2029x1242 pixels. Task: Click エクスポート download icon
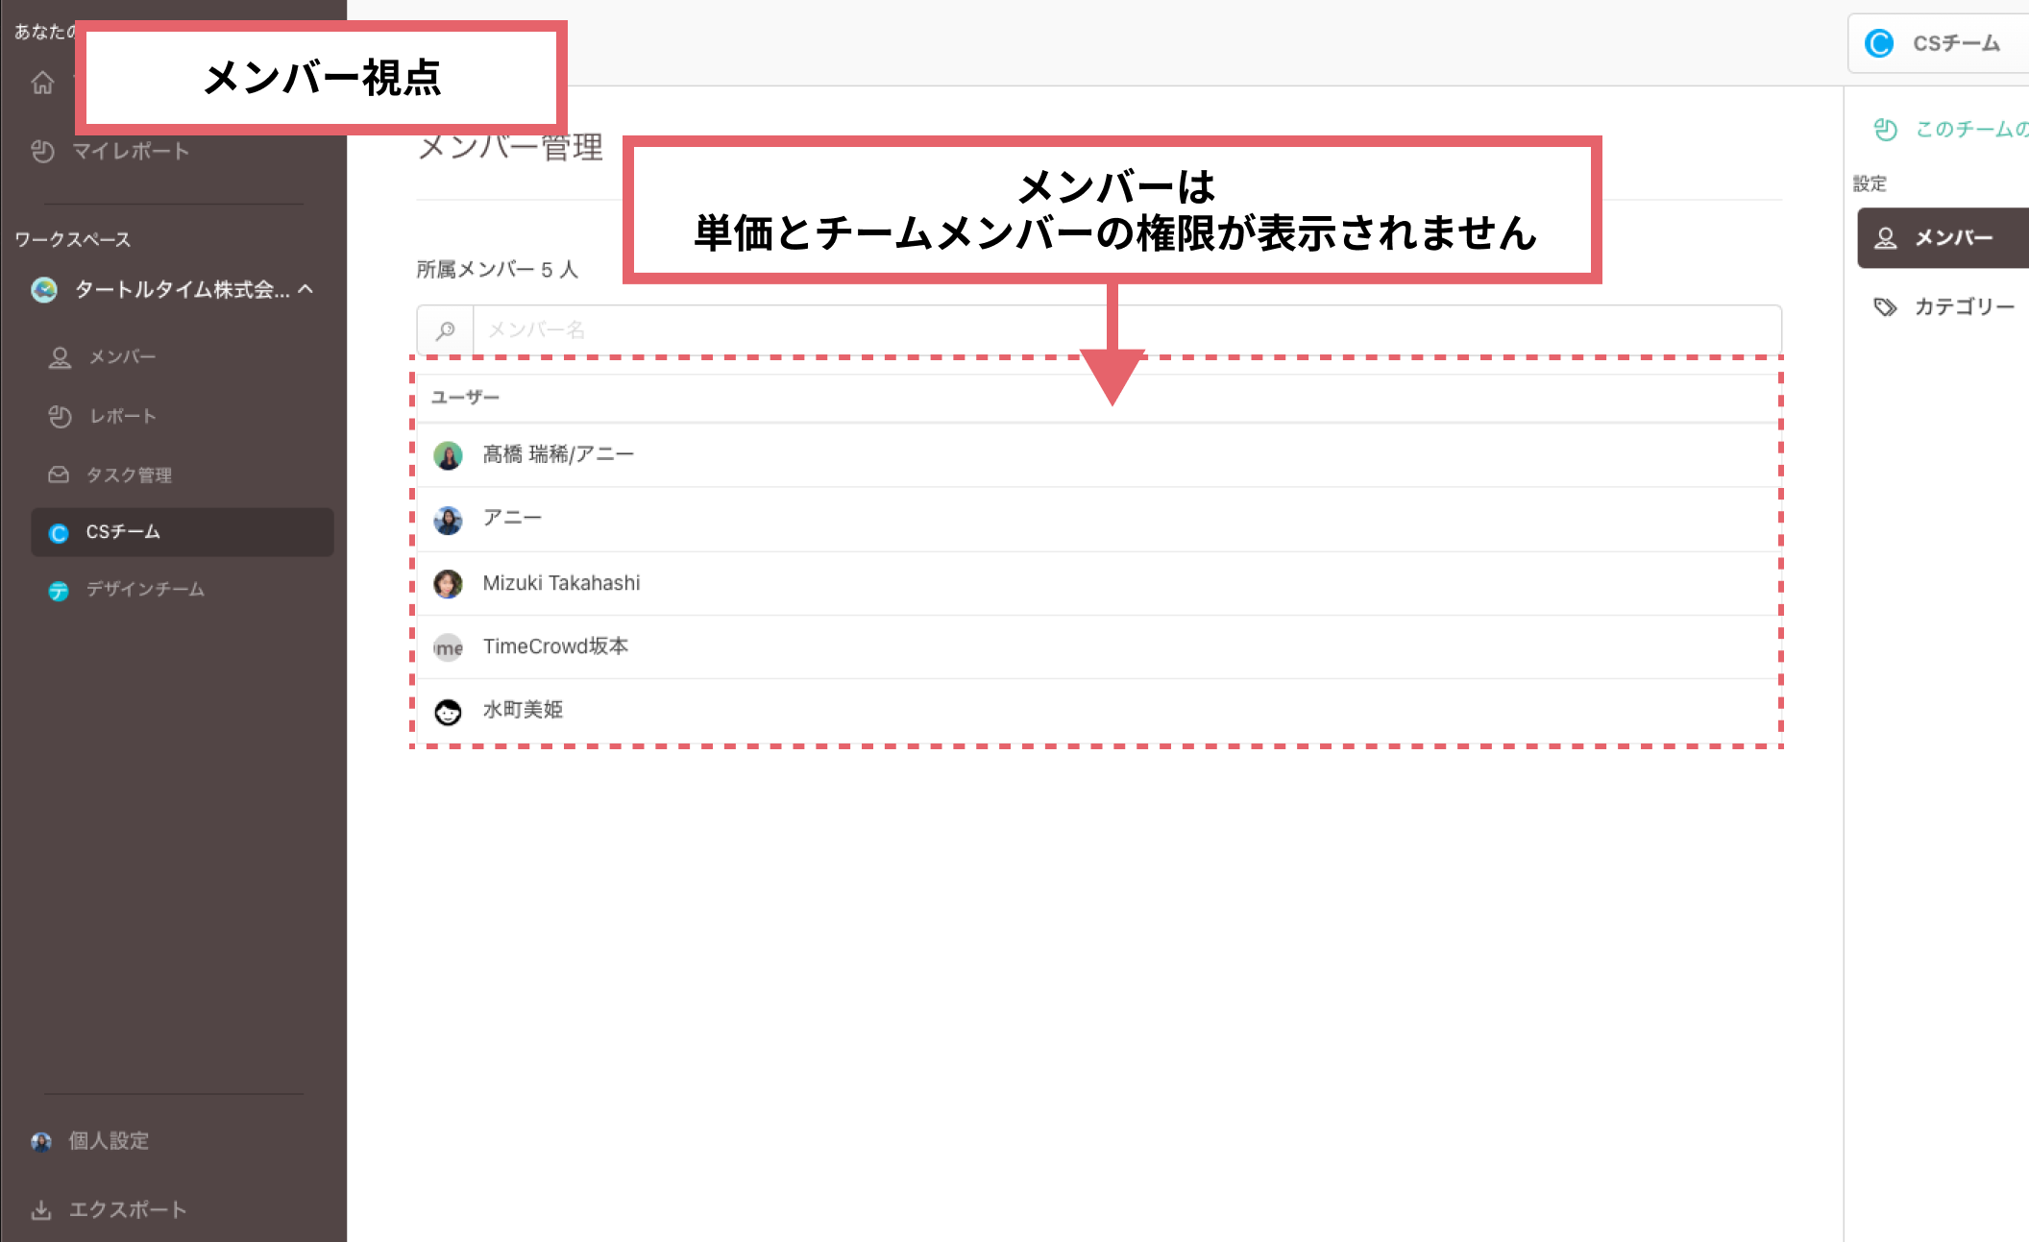click(x=41, y=1209)
